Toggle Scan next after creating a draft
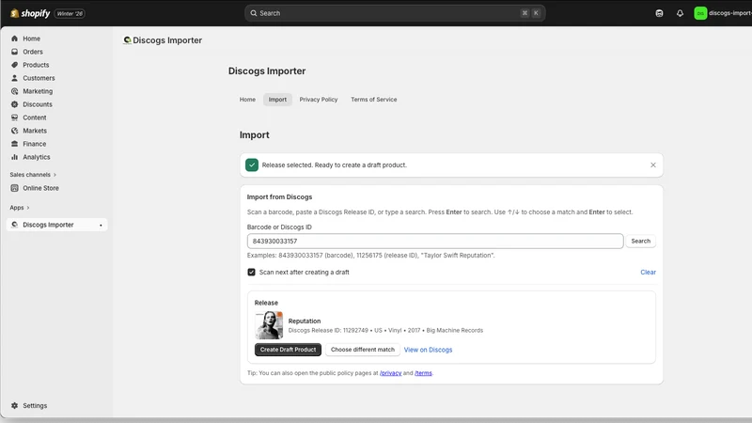The height and width of the screenshot is (423, 752). 251,272
